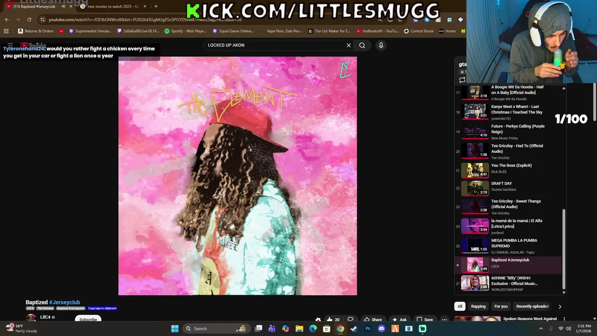Image resolution: width=597 pixels, height=336 pixels.
Task: Click into the YouTube search field
Action: 275,45
